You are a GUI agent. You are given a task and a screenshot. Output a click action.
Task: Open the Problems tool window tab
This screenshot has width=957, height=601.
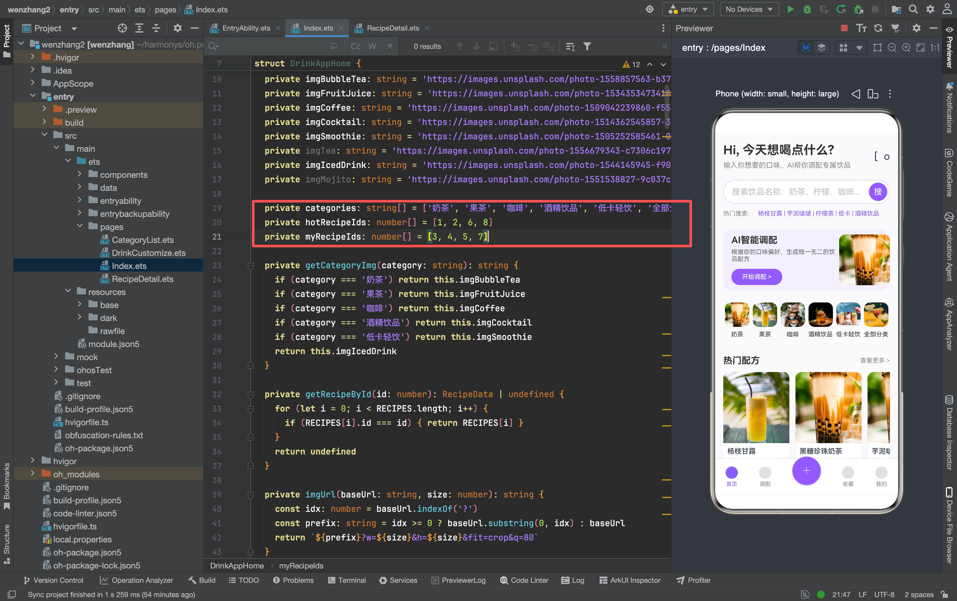click(x=293, y=580)
